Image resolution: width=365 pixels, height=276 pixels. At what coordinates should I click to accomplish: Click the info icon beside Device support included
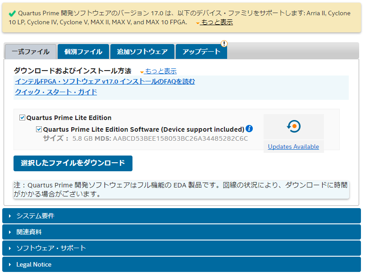pos(249,129)
